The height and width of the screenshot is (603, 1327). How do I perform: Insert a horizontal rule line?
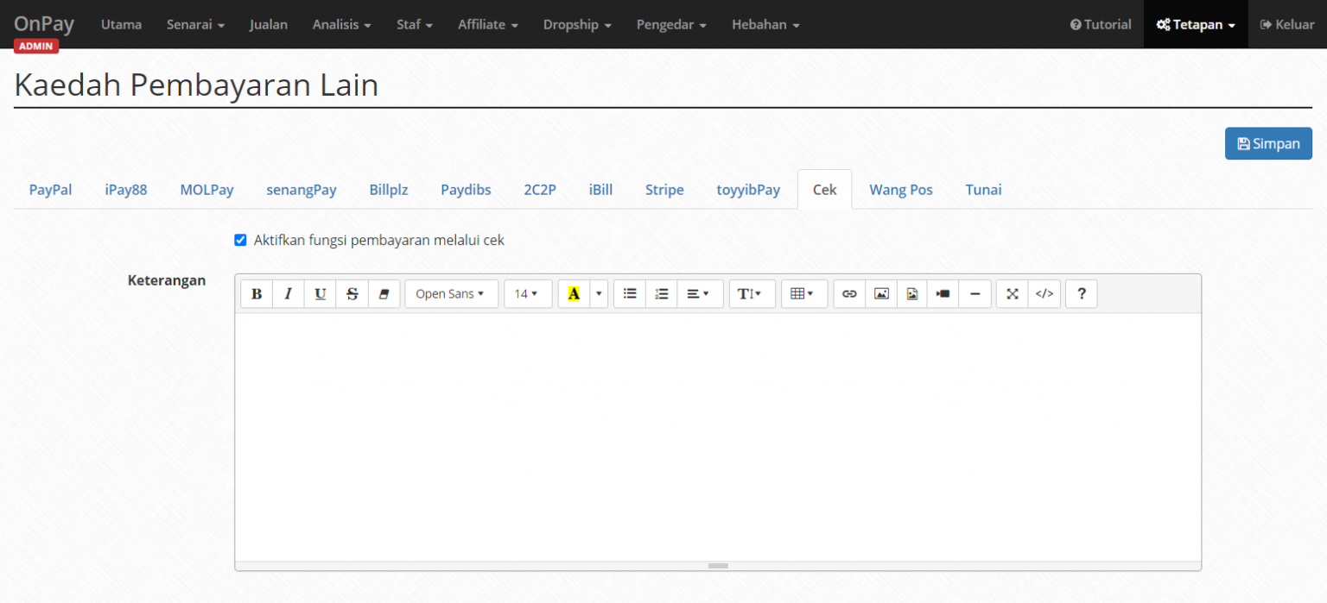coord(975,294)
